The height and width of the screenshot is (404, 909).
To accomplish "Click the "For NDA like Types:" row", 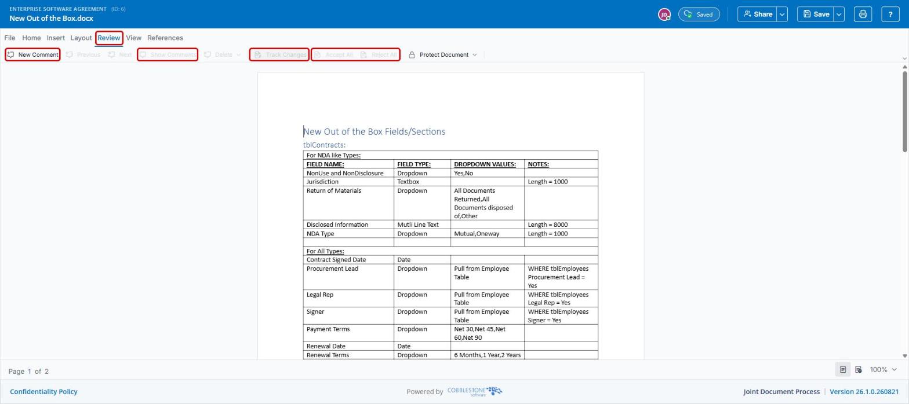I will click(x=450, y=155).
